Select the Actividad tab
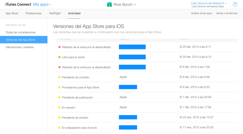This screenshot has width=243, height=134. [74, 13]
